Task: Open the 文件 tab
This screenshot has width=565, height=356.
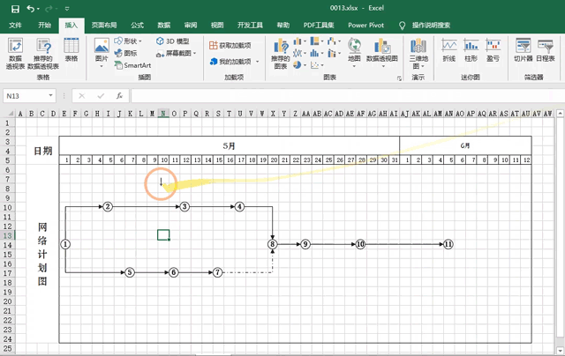Action: tap(15, 26)
